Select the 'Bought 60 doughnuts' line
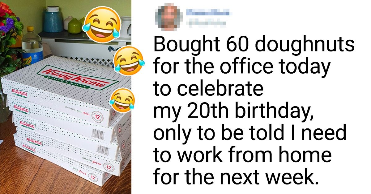Image resolution: width=371 pixels, height=194 pixels. 254,45
